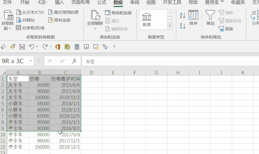Open the File (文件) tab
This screenshot has width=259, height=154.
7,2
